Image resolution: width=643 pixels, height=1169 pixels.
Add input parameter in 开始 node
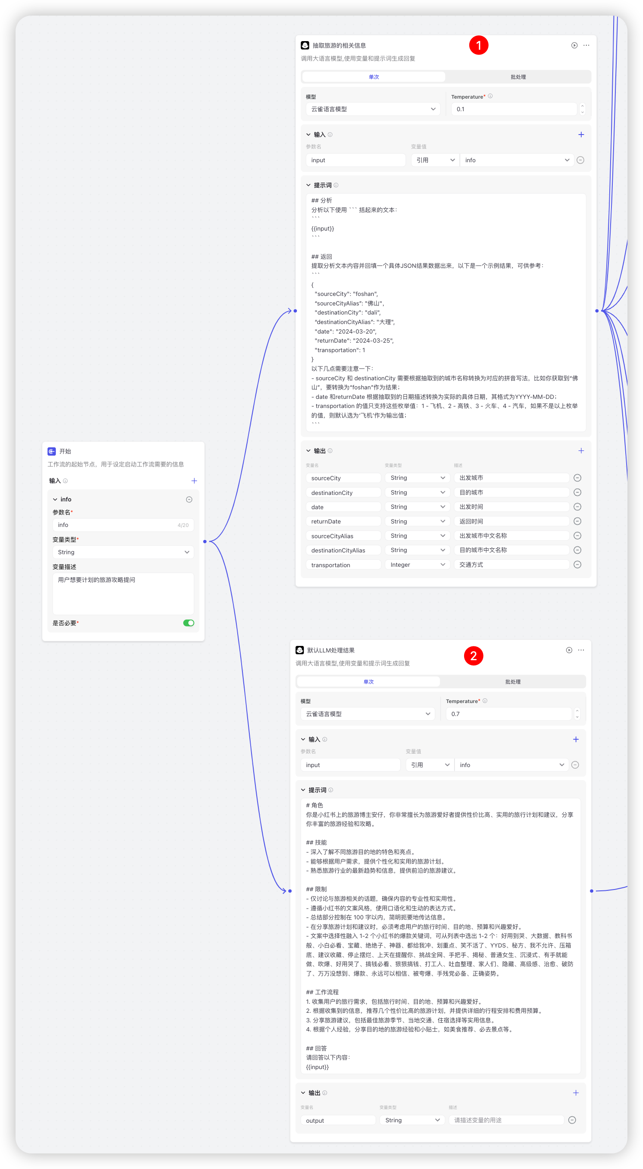tap(194, 481)
